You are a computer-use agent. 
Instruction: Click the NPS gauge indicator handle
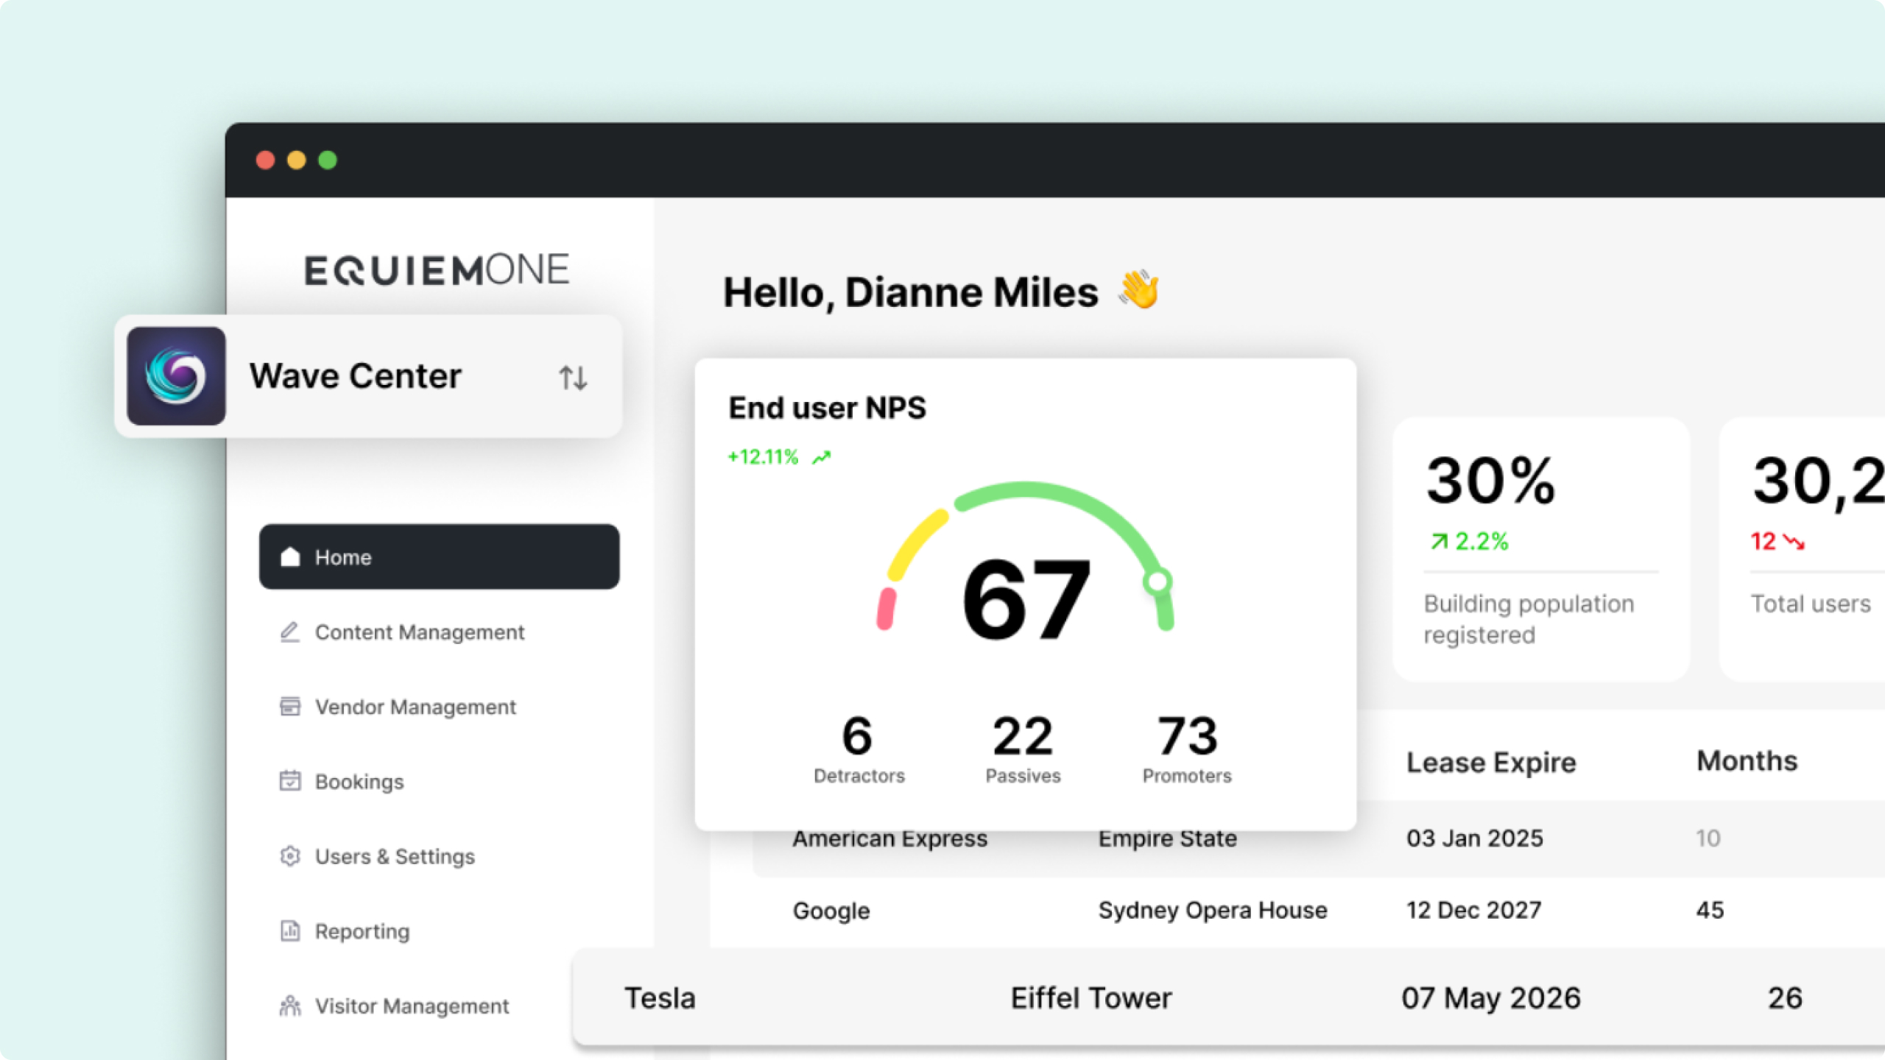[x=1158, y=582]
